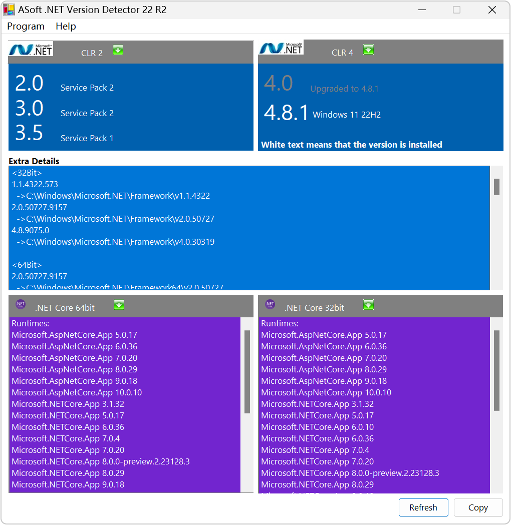511x525 pixels.
Task: Click the Microsoft .NET logo beside CLR 4
Action: [x=281, y=48]
